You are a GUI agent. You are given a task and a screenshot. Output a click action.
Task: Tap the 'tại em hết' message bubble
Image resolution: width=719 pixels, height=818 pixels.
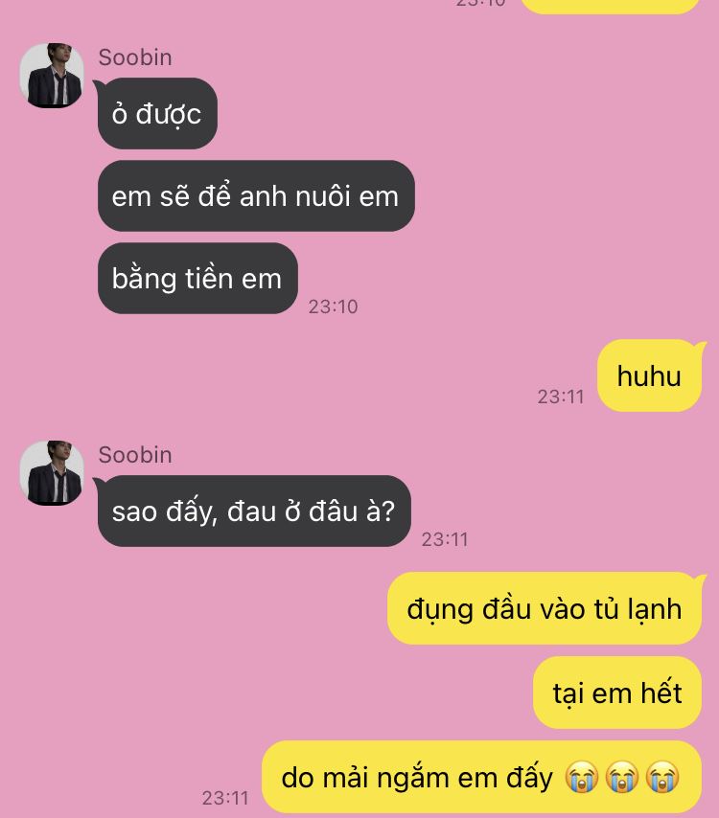click(617, 693)
